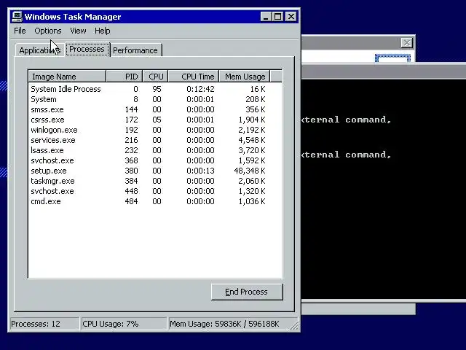Image resolution: width=466 pixels, height=350 pixels.
Task: Select the setup.exe process
Action: tap(148, 171)
